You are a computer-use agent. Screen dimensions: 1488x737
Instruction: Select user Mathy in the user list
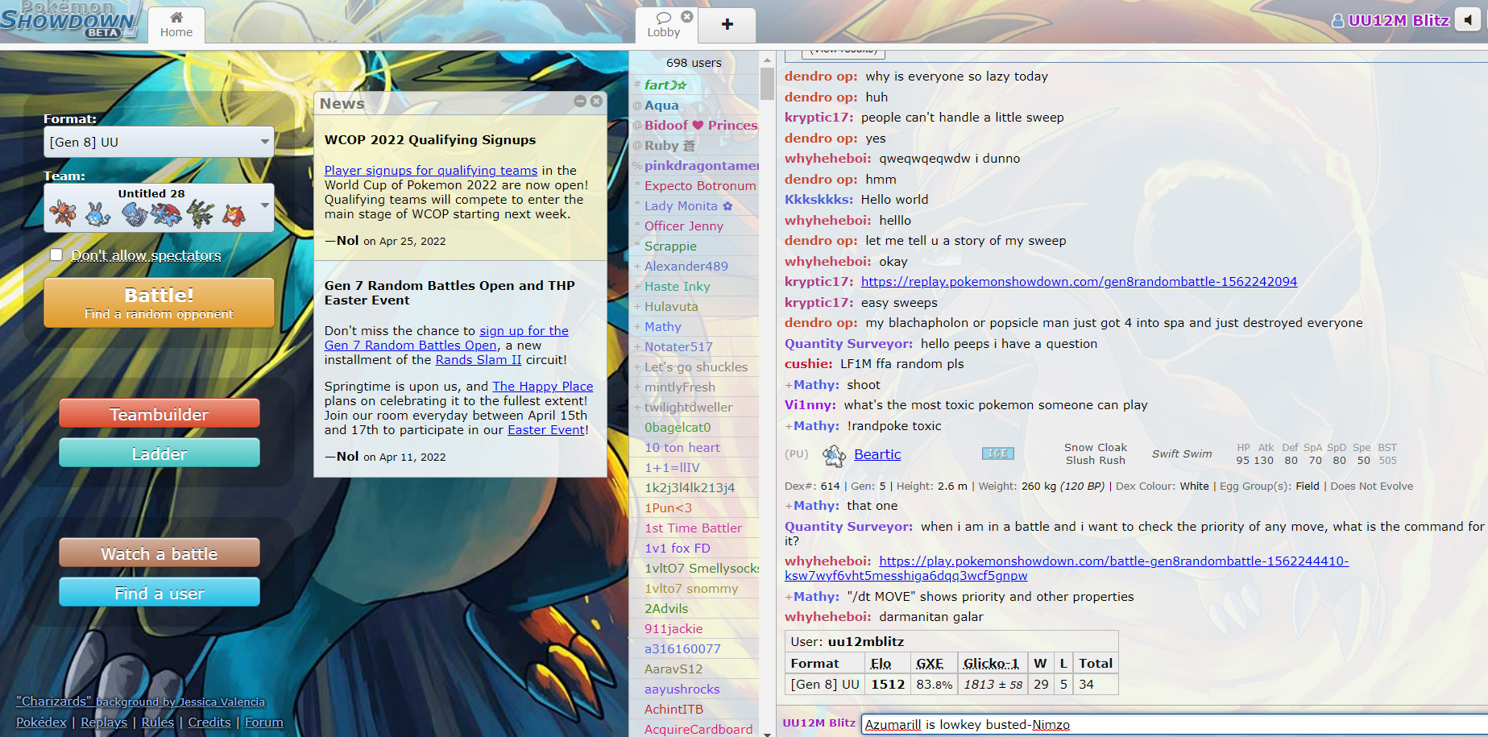tap(694, 326)
